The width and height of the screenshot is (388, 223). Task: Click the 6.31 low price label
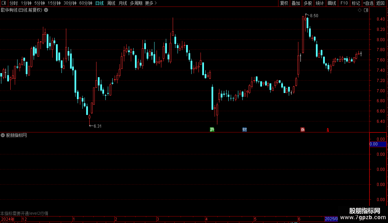(x=98, y=126)
